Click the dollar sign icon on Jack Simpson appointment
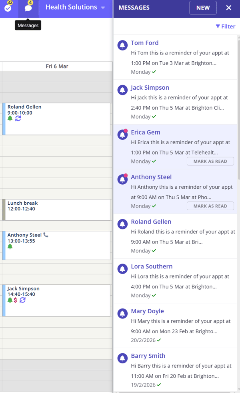Viewport: 240px width, 393px height. click(x=16, y=300)
